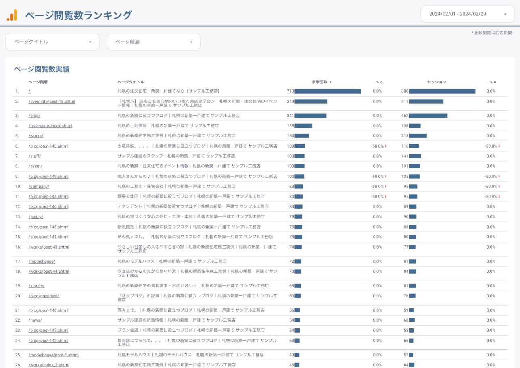This screenshot has width=520, height=368.
Task: Click the /blog/president/ link
Action: point(44,296)
